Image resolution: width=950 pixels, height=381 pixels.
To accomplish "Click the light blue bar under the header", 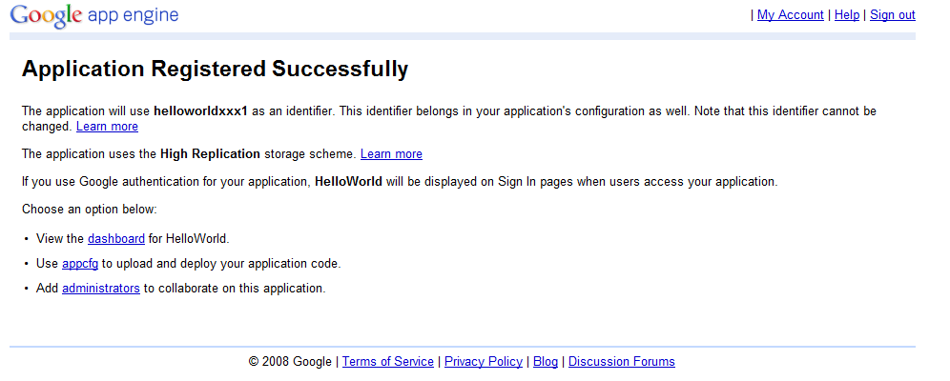I will [x=463, y=36].
